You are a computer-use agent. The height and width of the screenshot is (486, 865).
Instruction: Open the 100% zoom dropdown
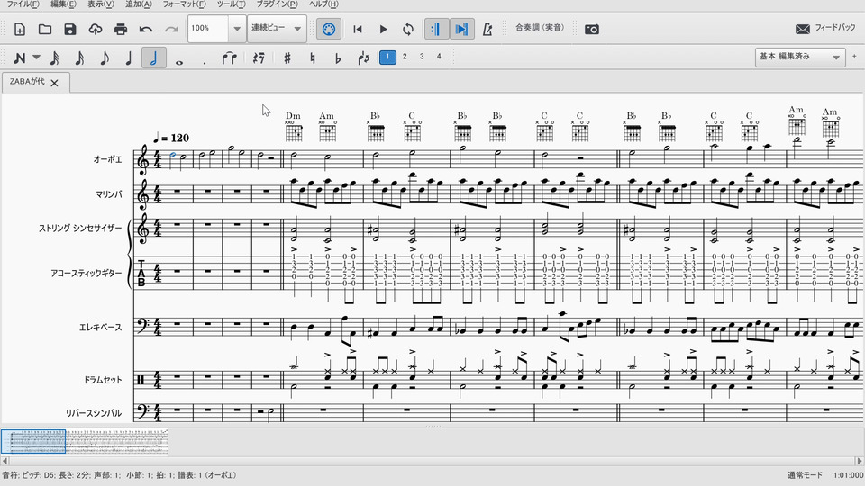click(x=237, y=29)
